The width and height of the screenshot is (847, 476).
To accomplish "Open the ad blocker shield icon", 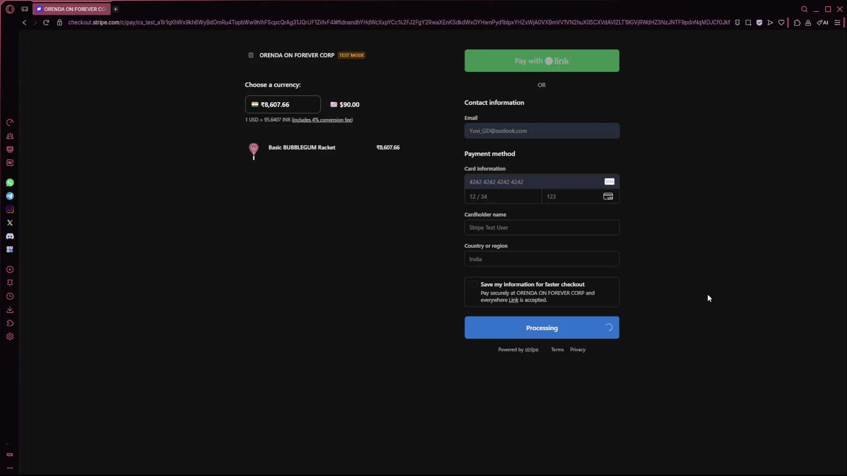I will click(x=759, y=22).
